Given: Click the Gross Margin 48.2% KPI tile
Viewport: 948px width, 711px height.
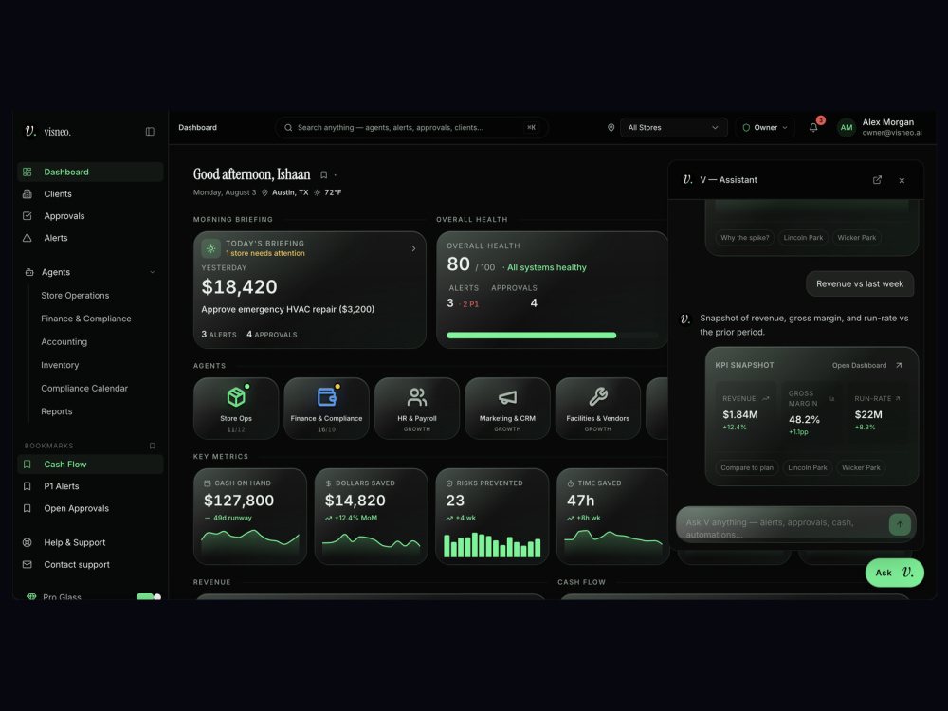Looking at the screenshot, I should 812,414.
